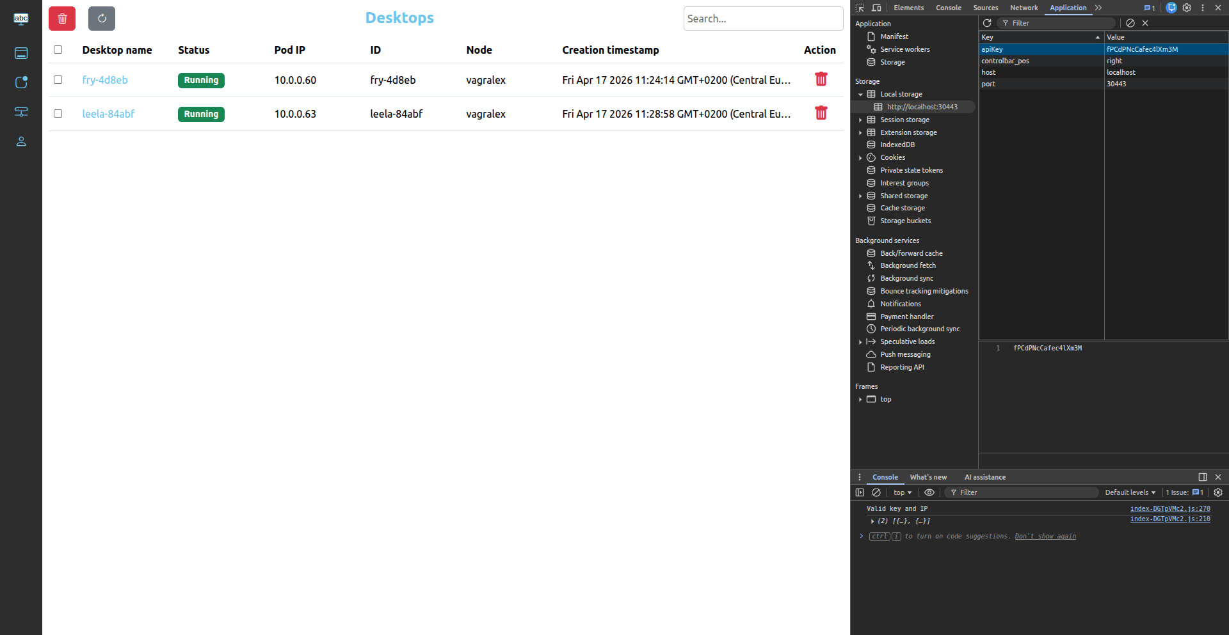Focus the console Filter field
1229x635 pixels.
pyautogui.click(x=1022, y=492)
